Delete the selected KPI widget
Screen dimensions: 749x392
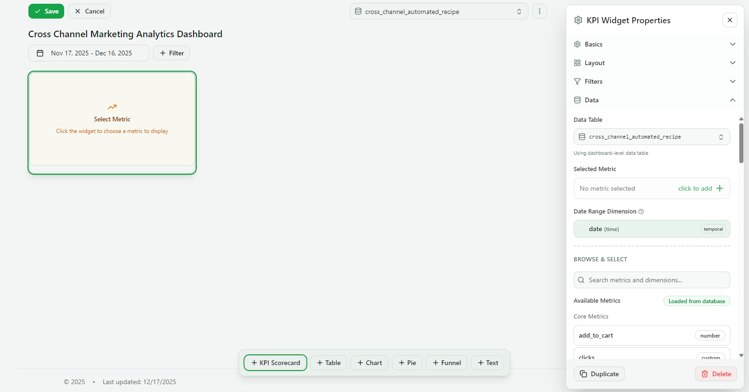tap(716, 374)
